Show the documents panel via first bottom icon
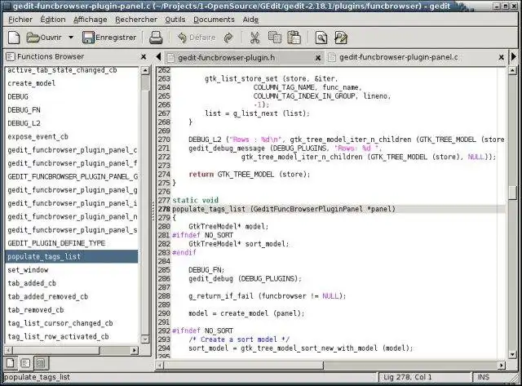 tap(11, 362)
